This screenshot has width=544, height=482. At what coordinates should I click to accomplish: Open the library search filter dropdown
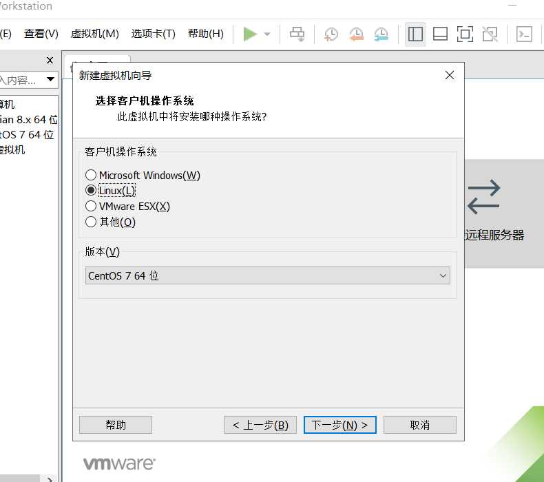point(50,79)
